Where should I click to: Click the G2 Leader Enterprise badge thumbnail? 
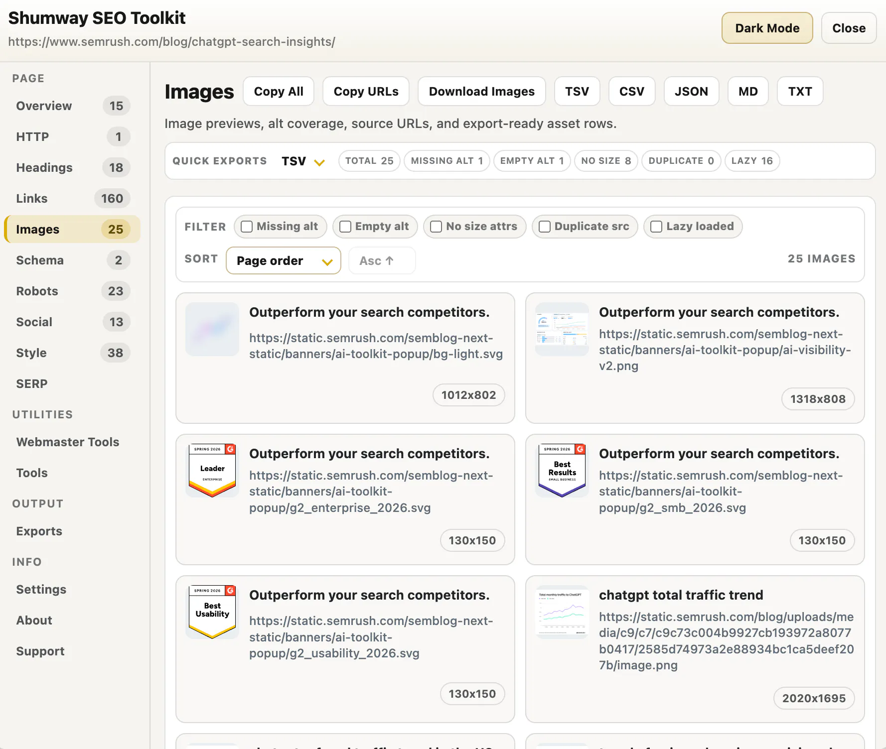point(212,471)
